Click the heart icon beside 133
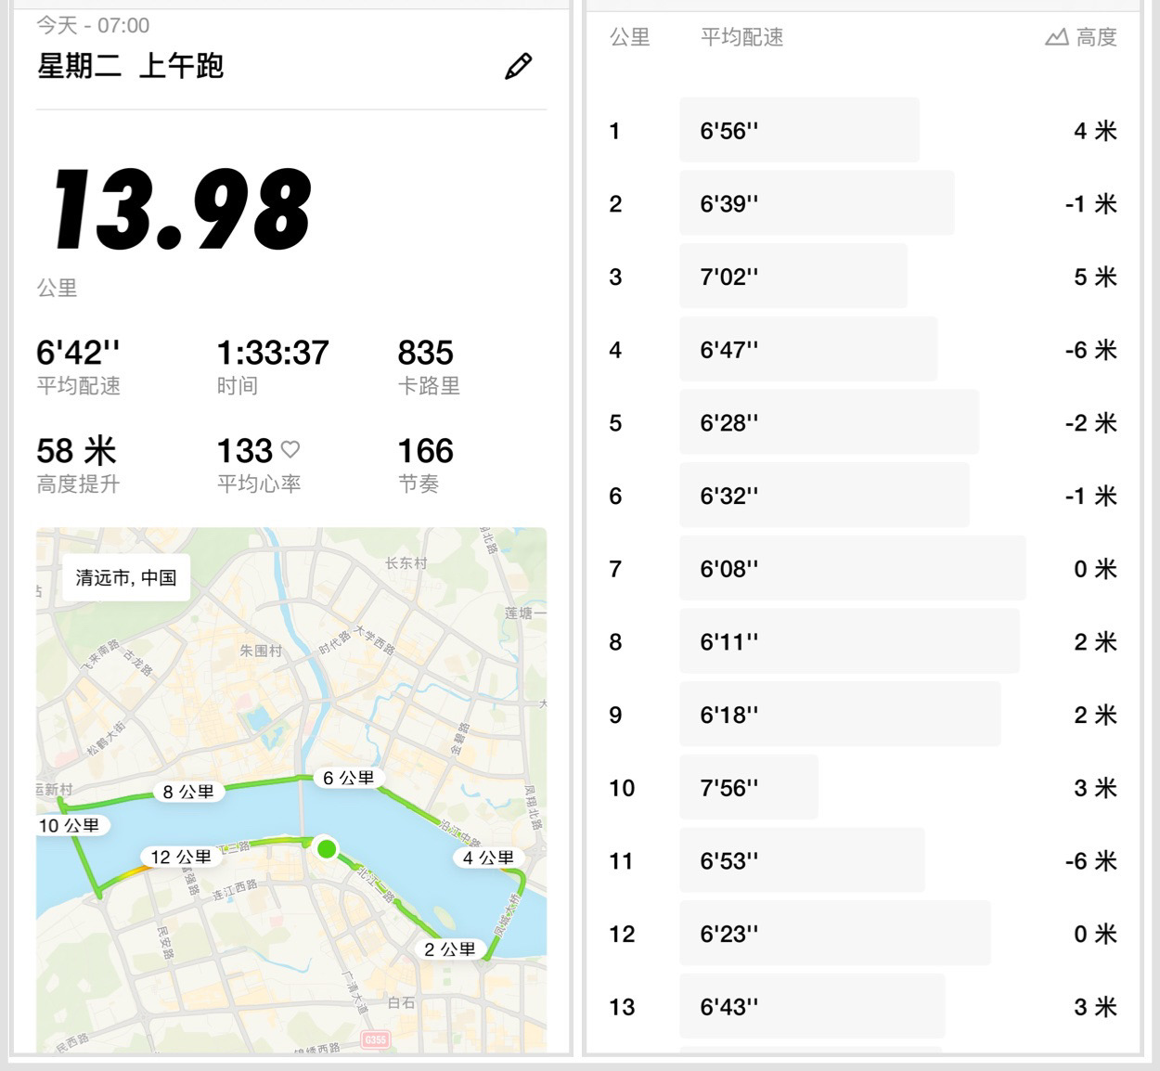This screenshot has width=1160, height=1071. click(290, 450)
